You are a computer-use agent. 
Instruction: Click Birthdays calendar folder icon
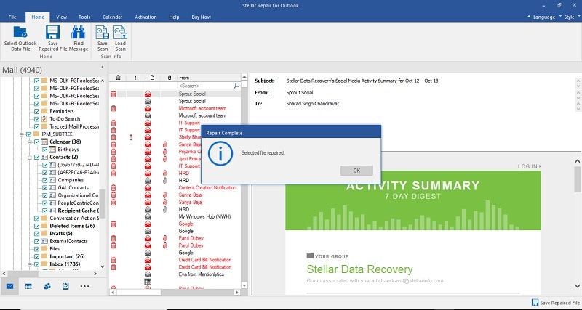(52, 150)
